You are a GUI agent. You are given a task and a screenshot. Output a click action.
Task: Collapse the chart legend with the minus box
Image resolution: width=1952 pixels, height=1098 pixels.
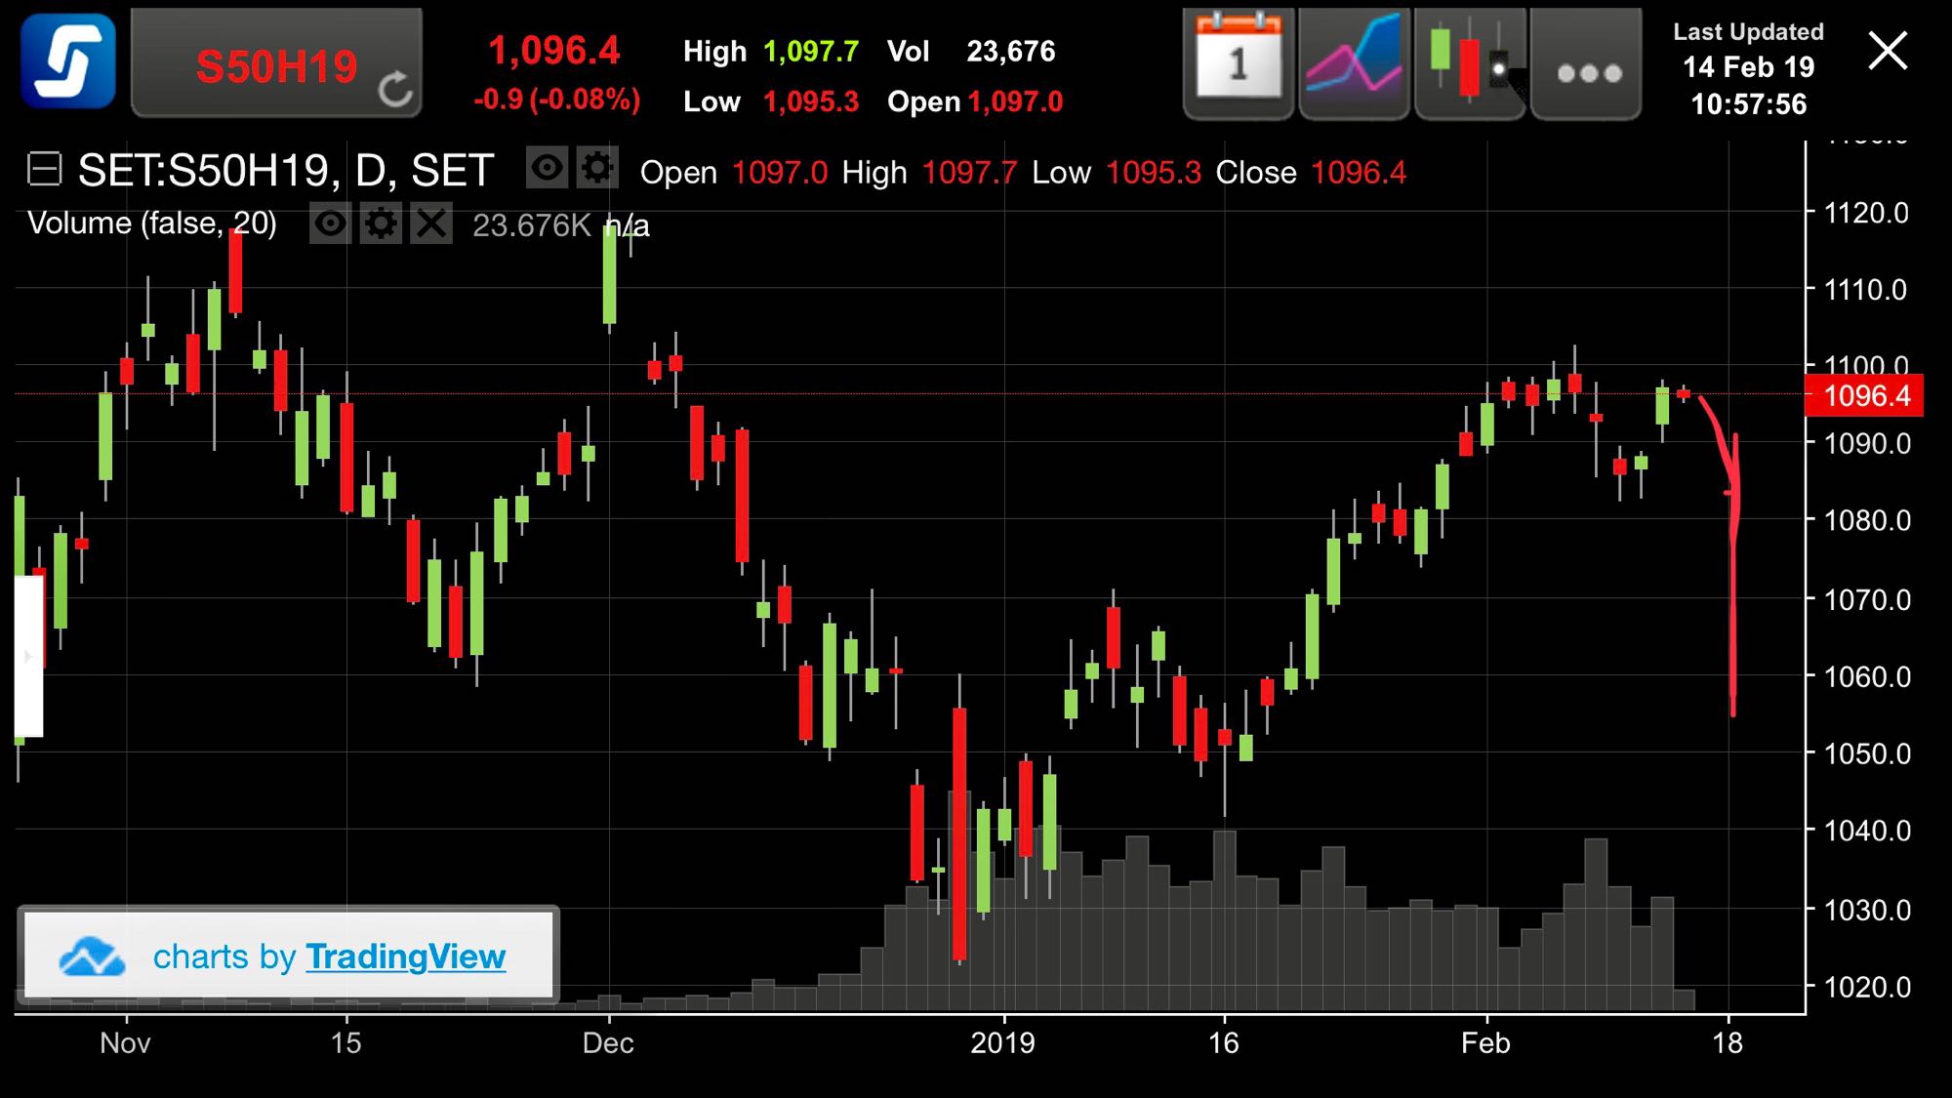pos(44,169)
